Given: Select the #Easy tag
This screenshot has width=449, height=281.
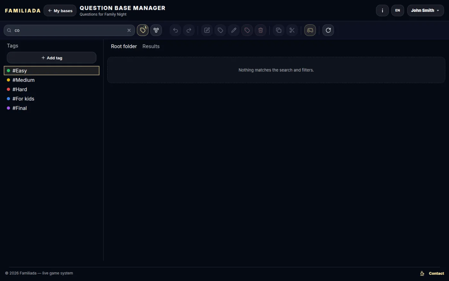Looking at the screenshot, I should point(52,71).
